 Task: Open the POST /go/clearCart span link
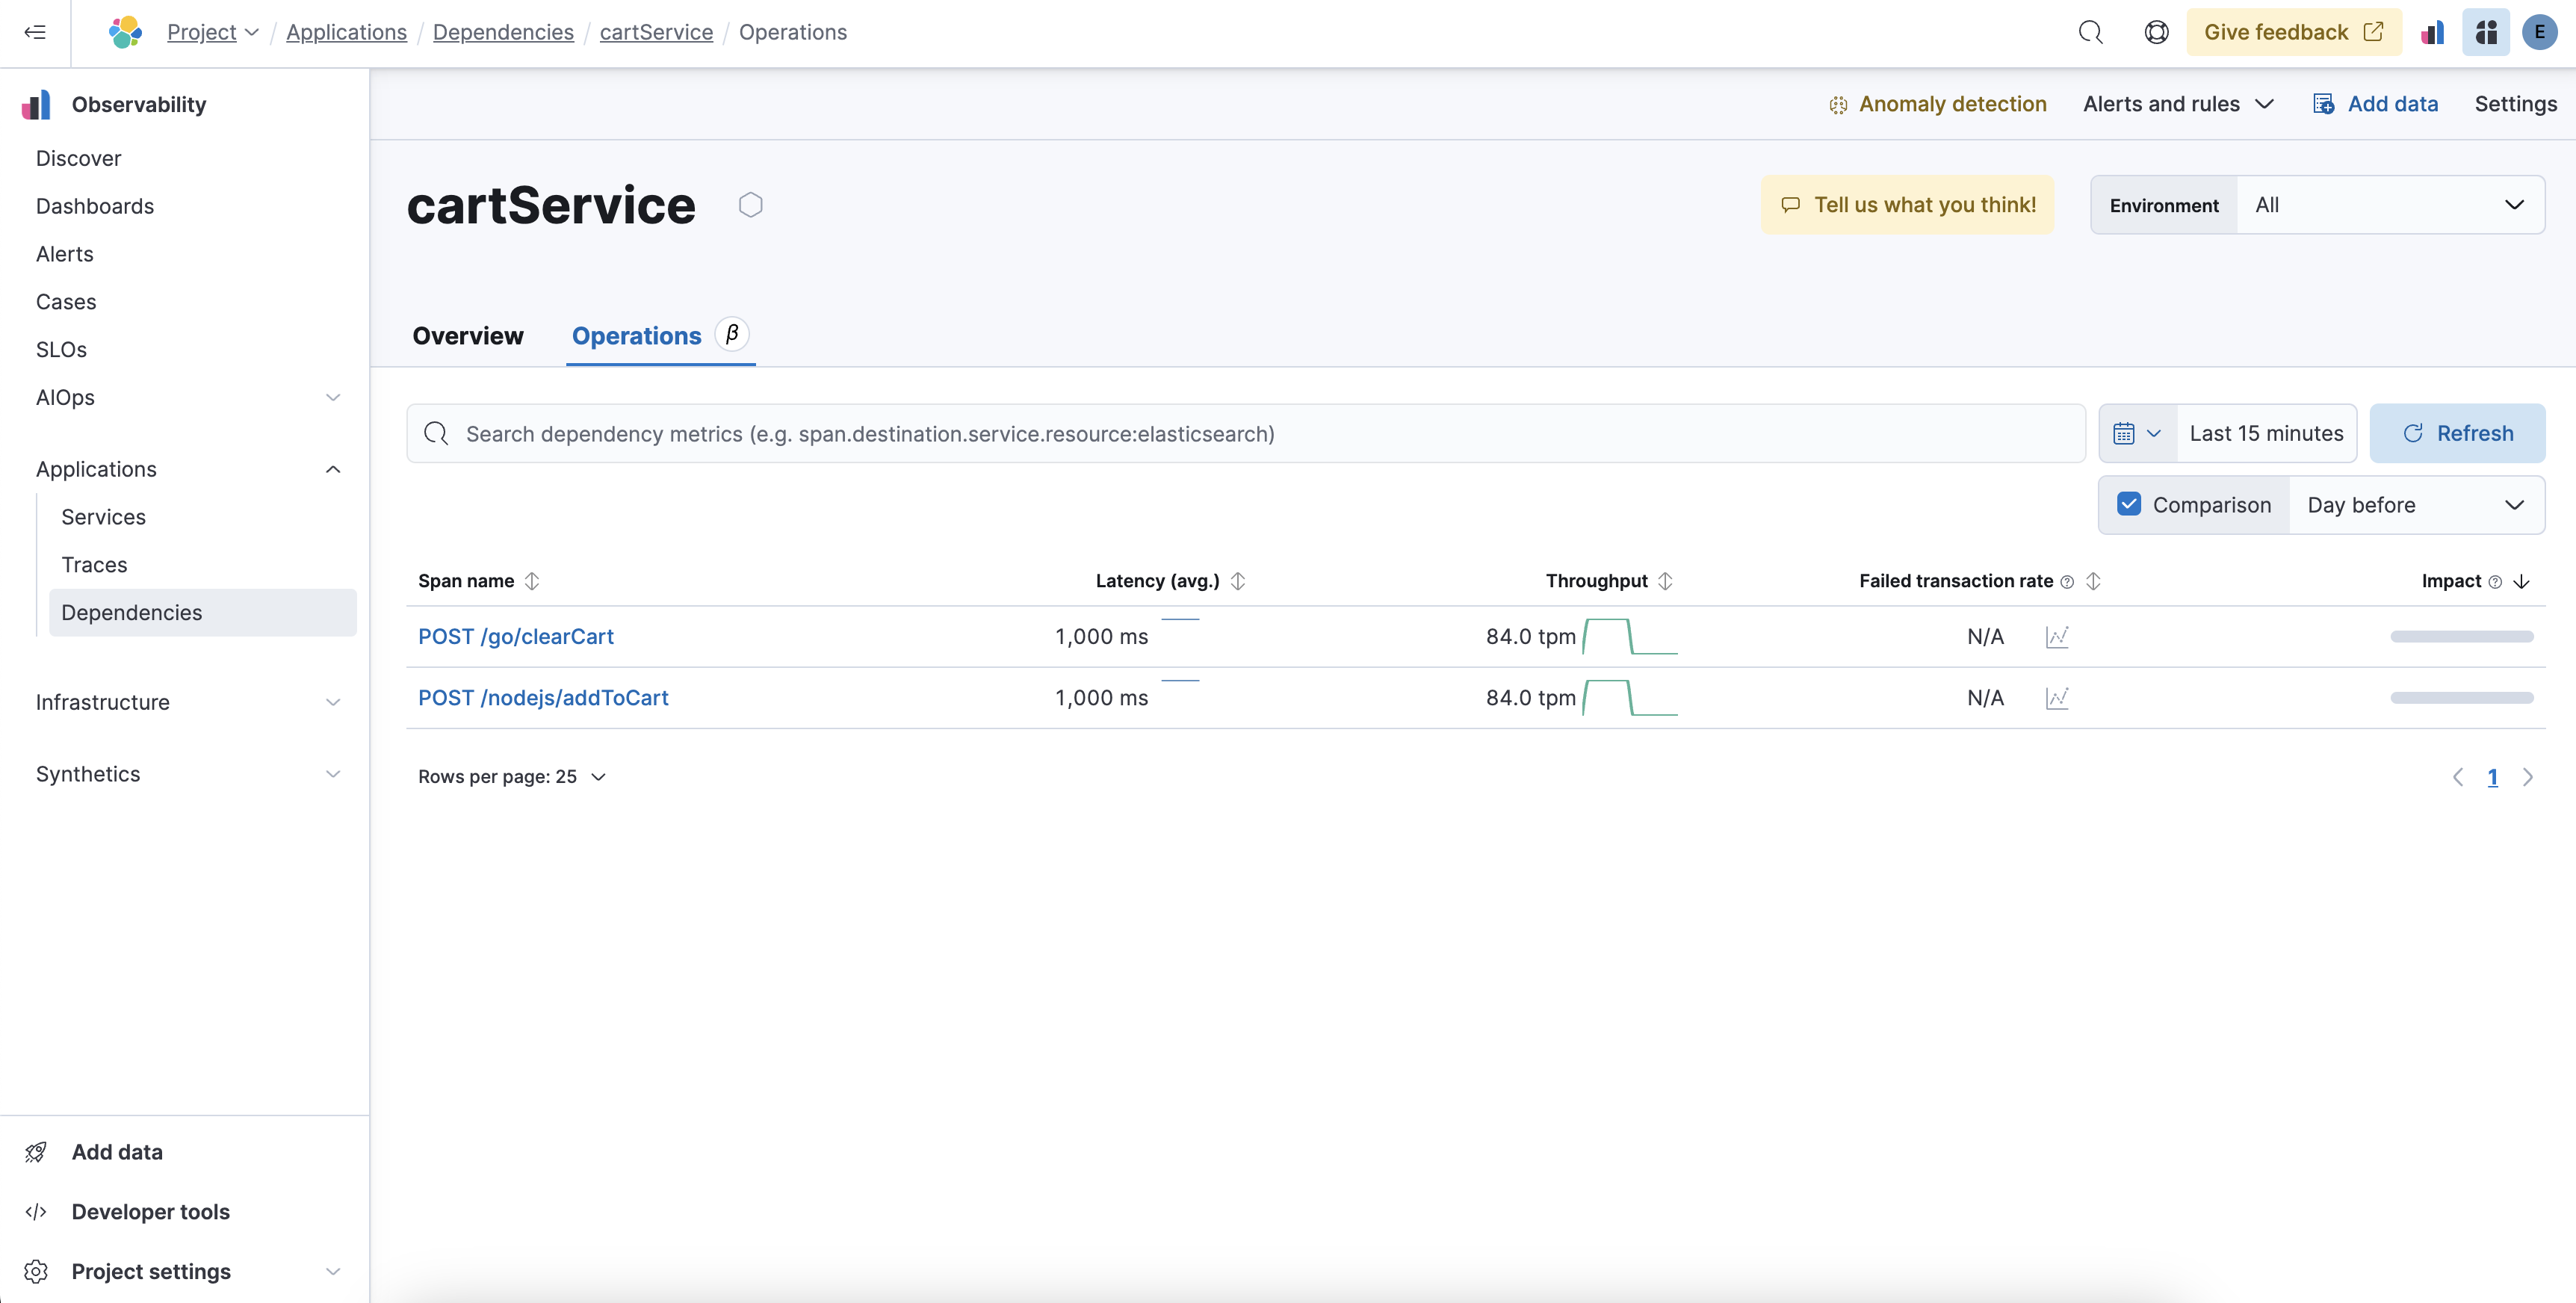tap(515, 637)
